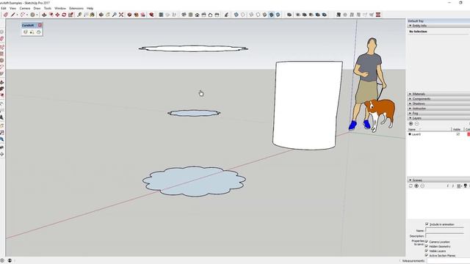Open the Camera menu
The width and height of the screenshot is (470, 264).
pos(25,8)
